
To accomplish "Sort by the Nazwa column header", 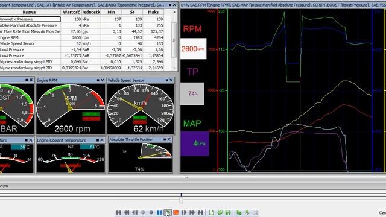I will [x=29, y=12].
